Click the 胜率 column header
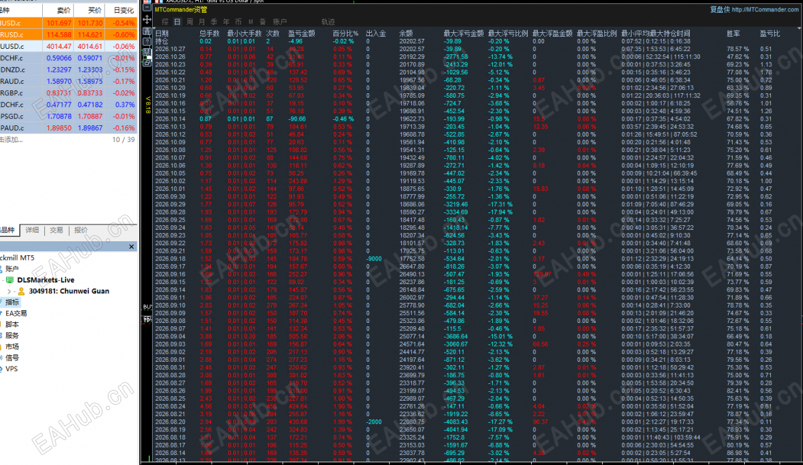The width and height of the screenshot is (803, 465). pyautogui.click(x=733, y=34)
